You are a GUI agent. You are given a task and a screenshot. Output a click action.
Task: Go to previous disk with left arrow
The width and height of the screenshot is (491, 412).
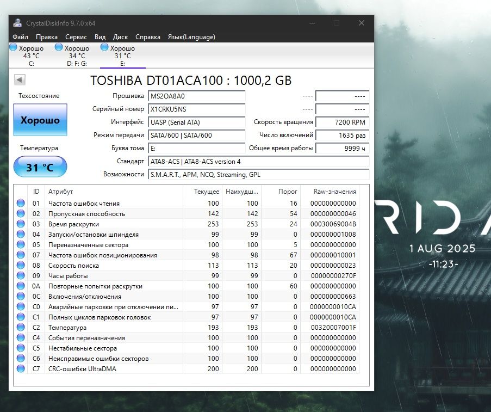[x=20, y=79]
